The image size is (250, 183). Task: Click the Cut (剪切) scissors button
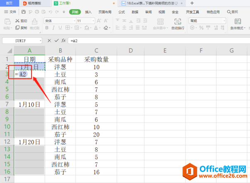21,21
